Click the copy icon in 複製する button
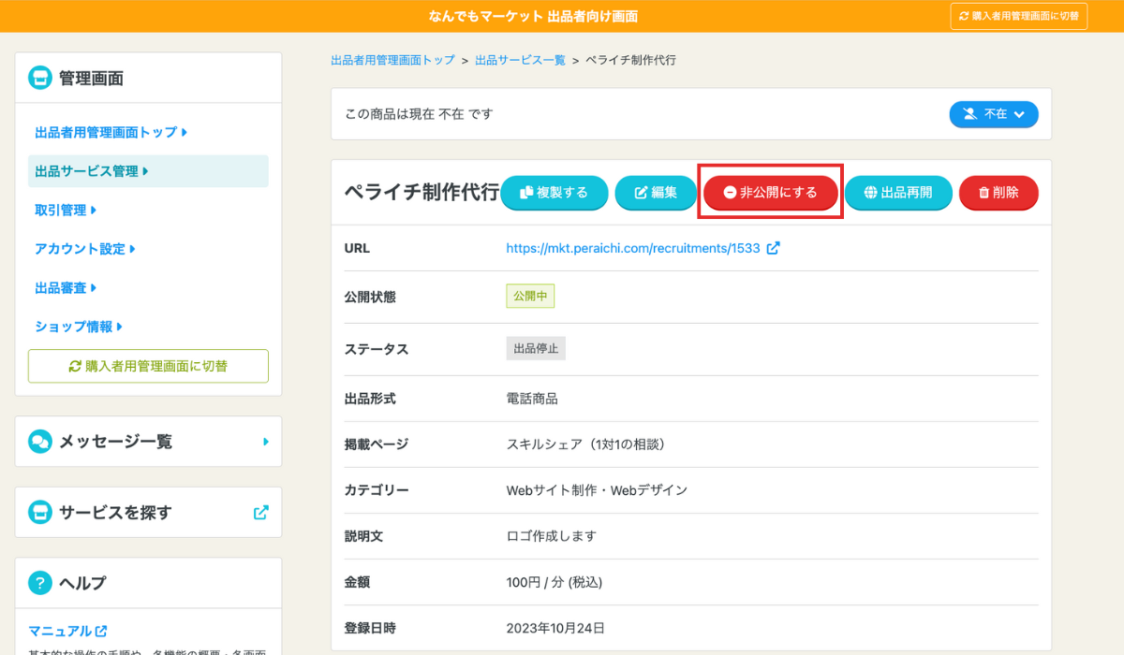The image size is (1124, 655). click(526, 192)
